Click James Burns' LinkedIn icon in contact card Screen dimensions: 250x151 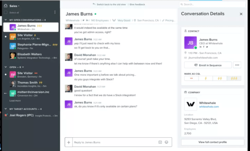point(200,47)
